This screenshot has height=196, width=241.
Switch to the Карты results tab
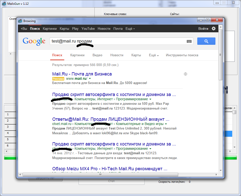pos(136,55)
